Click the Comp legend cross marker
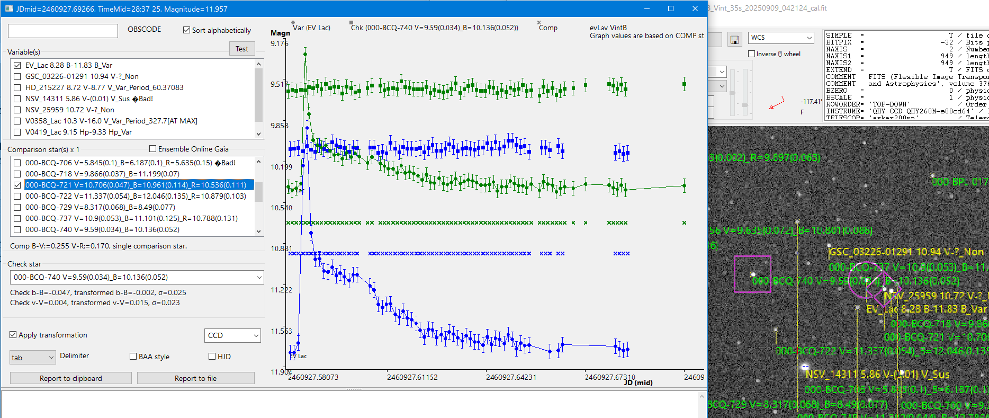 coord(539,23)
